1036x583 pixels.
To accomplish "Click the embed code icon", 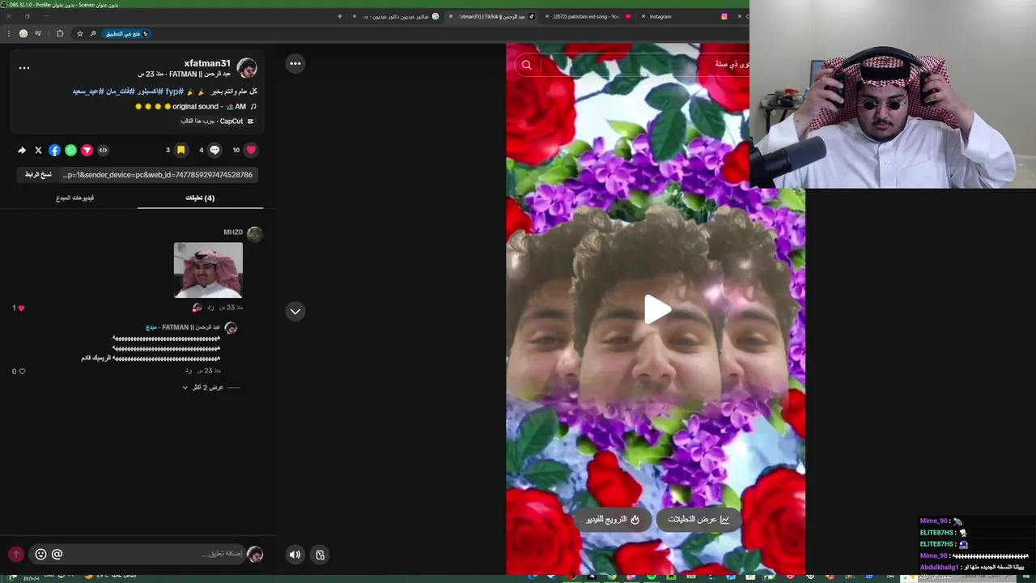I will (x=103, y=150).
